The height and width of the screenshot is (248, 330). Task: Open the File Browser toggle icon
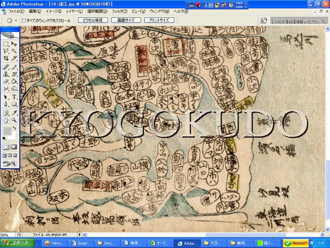pos(263,20)
